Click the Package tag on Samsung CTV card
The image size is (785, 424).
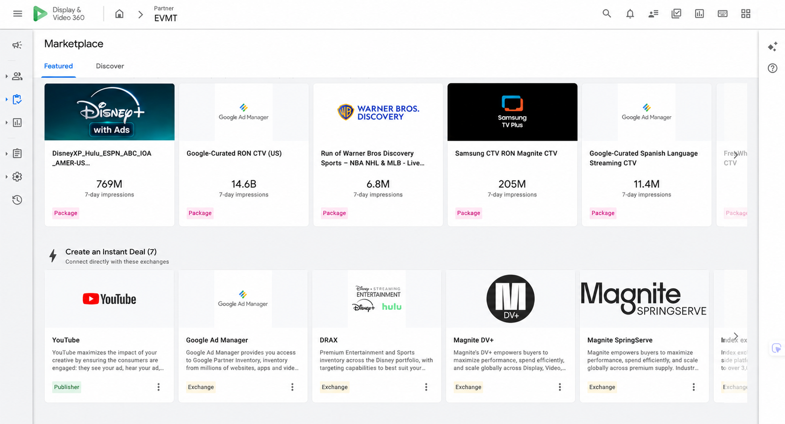pyautogui.click(x=469, y=213)
